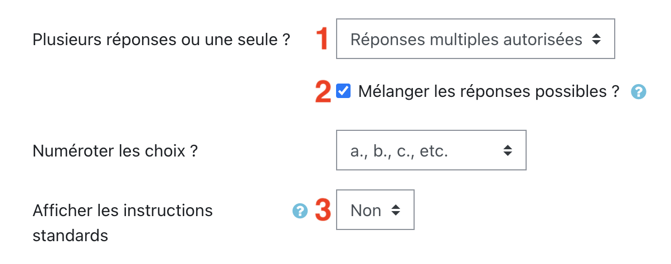Click the red number 3 annotation
671x264 pixels.
[324, 211]
